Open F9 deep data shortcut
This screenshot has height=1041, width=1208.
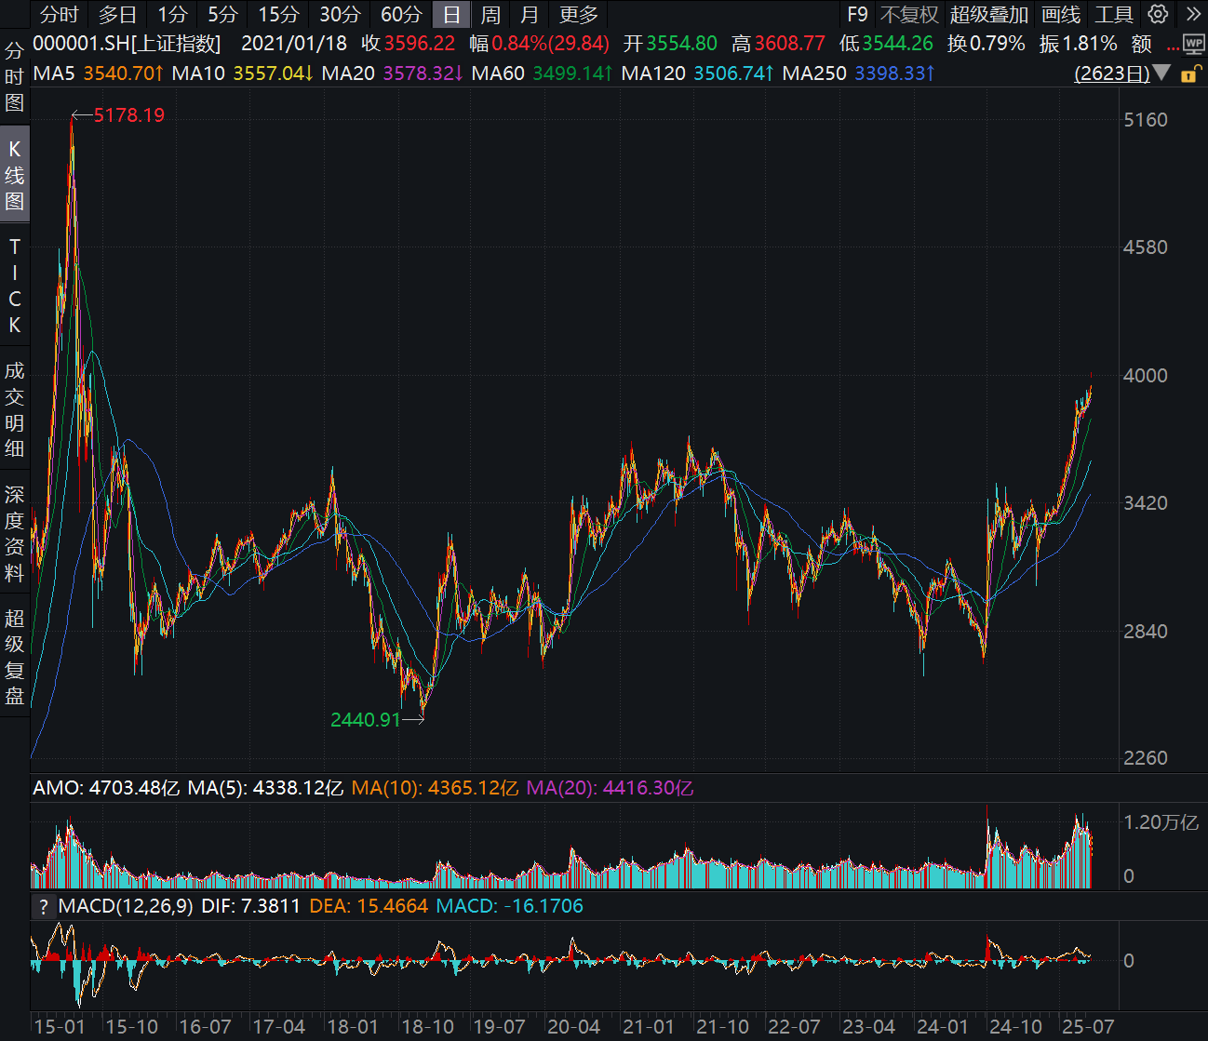click(x=857, y=15)
